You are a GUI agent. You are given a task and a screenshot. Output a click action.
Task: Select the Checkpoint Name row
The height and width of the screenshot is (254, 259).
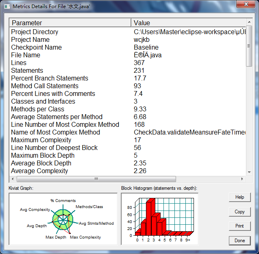pyautogui.click(x=128, y=48)
